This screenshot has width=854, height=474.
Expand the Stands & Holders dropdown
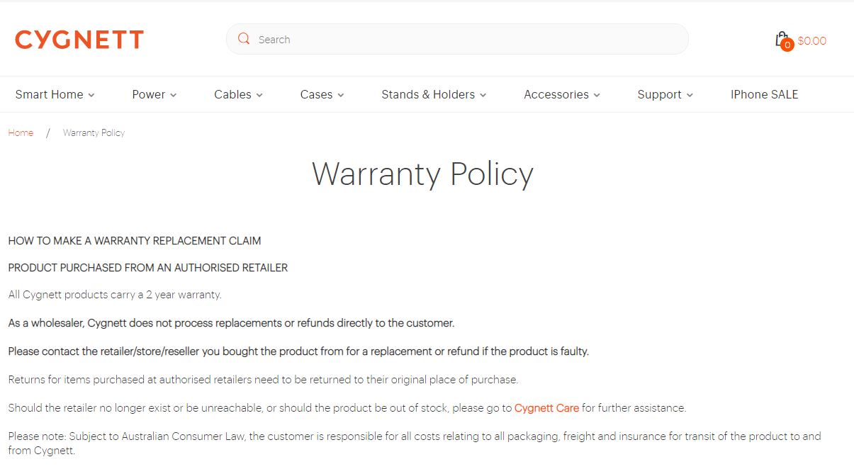point(434,94)
